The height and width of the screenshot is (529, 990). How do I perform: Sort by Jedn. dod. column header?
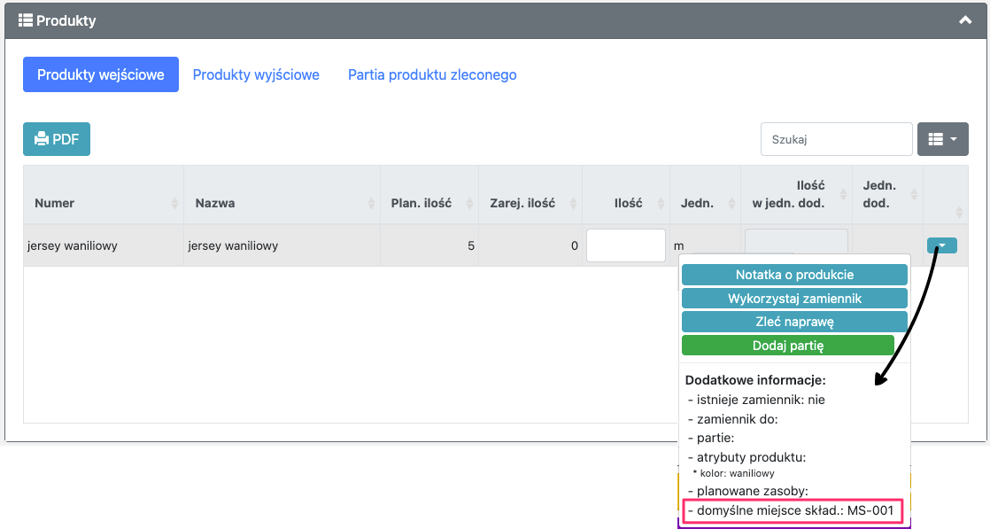(x=887, y=194)
